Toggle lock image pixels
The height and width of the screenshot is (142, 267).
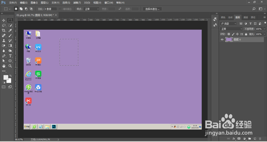click(x=233, y=34)
